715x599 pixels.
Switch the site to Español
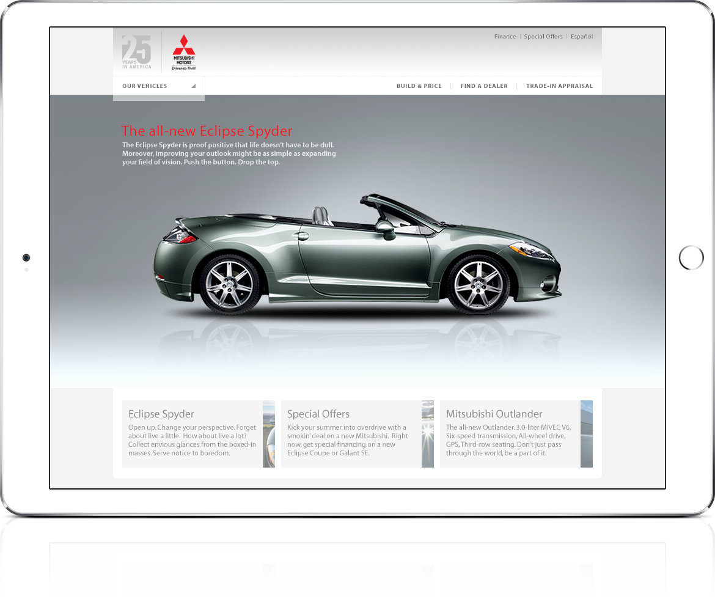pos(582,37)
